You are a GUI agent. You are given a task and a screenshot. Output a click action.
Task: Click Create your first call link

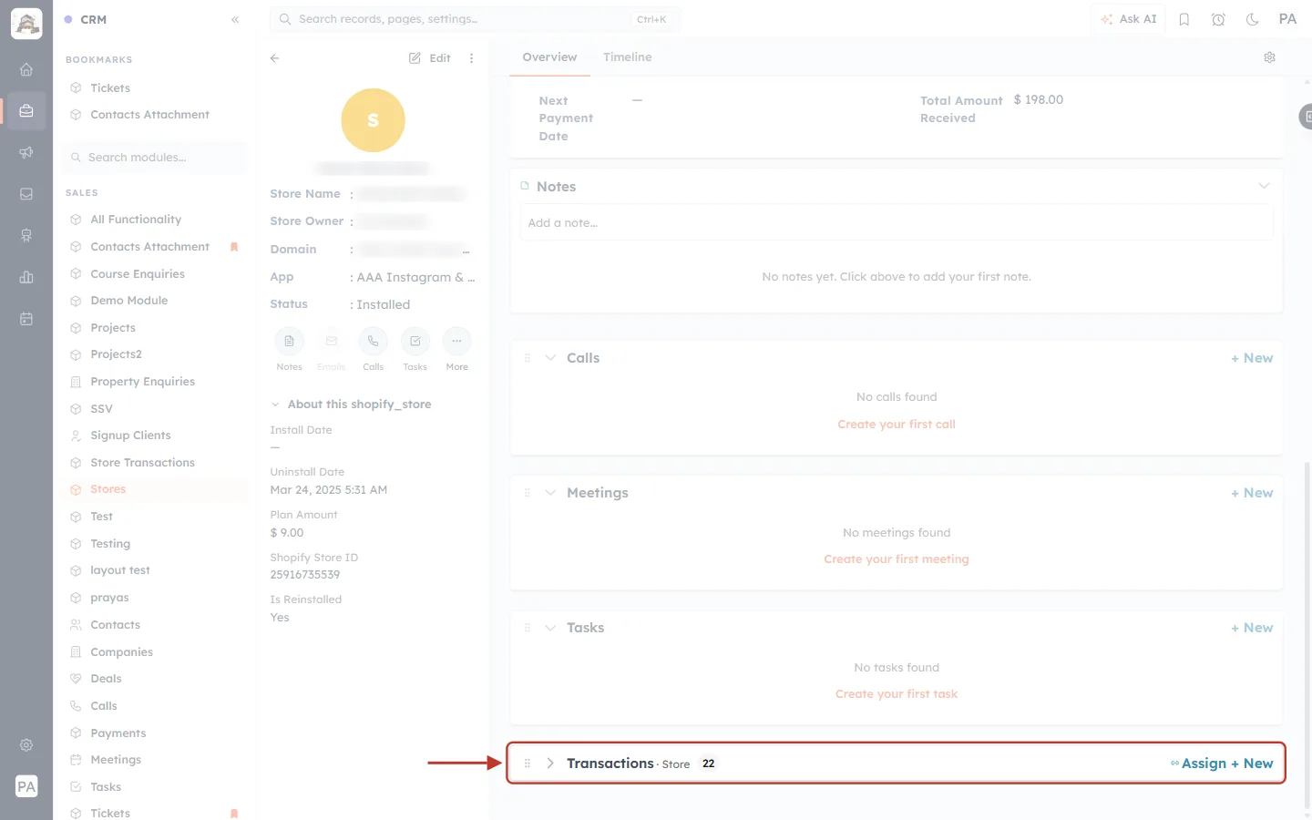coord(897,425)
